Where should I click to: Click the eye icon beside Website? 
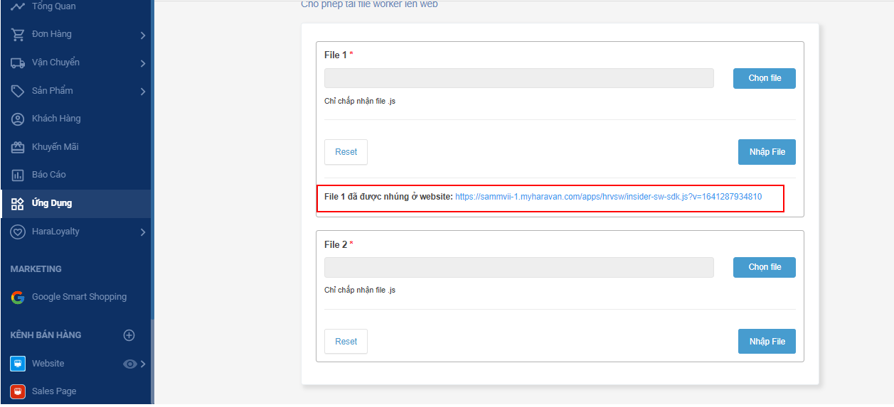[129, 364]
